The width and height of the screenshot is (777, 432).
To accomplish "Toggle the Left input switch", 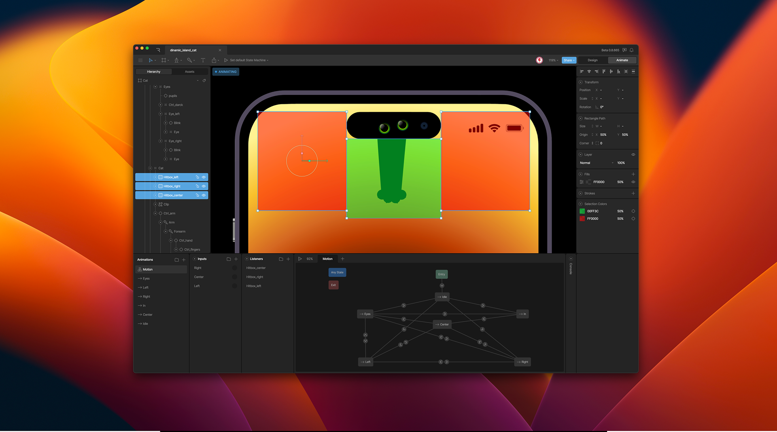I will pos(234,286).
